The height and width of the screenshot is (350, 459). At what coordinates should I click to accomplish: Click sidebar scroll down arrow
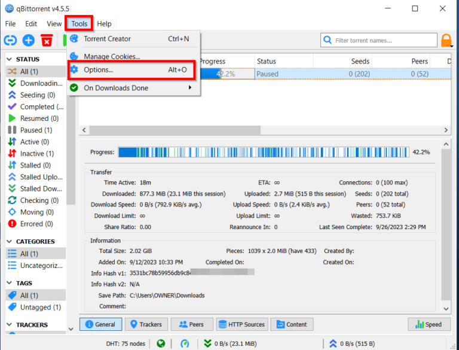coord(71,329)
